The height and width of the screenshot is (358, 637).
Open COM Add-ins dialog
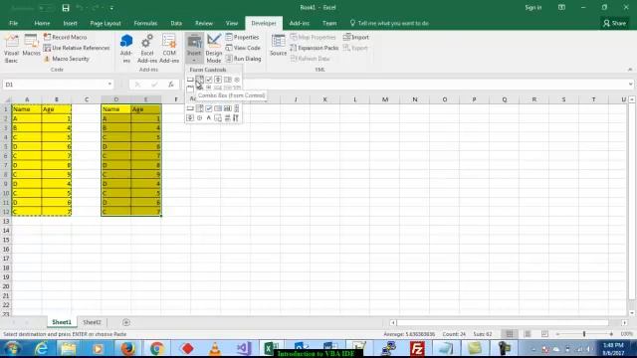169,49
